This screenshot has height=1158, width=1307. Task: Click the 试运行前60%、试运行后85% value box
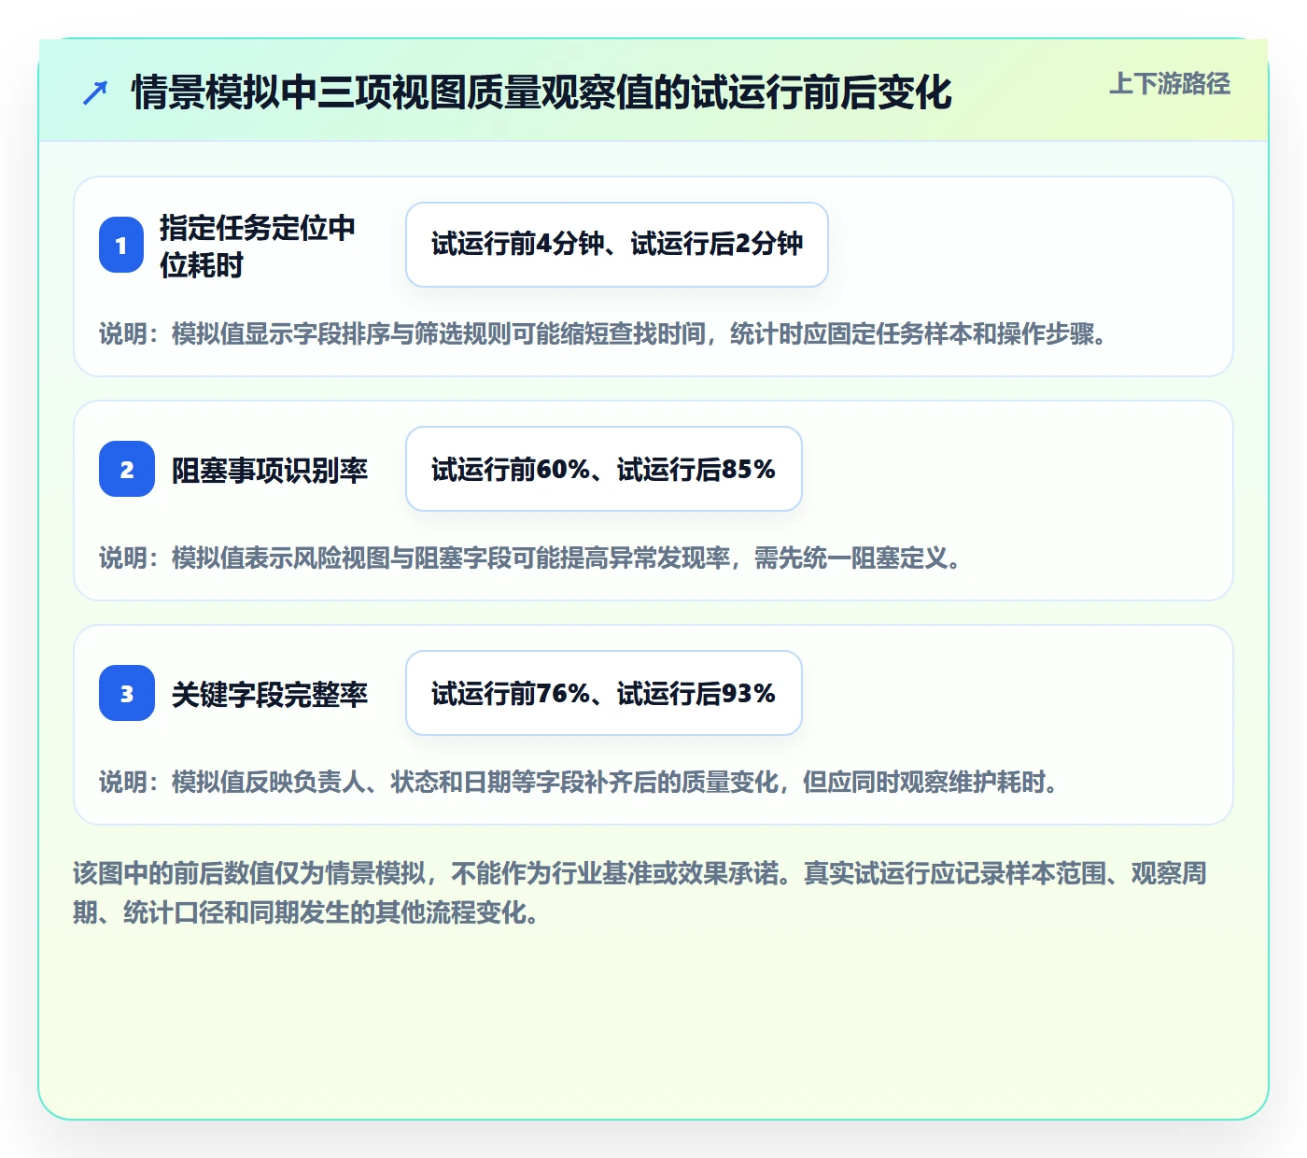(x=604, y=469)
